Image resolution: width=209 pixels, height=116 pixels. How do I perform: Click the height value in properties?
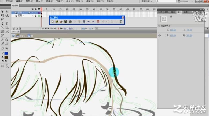point(189,35)
